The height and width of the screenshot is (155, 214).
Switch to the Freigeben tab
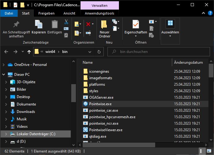pyautogui.click(x=46, y=13)
